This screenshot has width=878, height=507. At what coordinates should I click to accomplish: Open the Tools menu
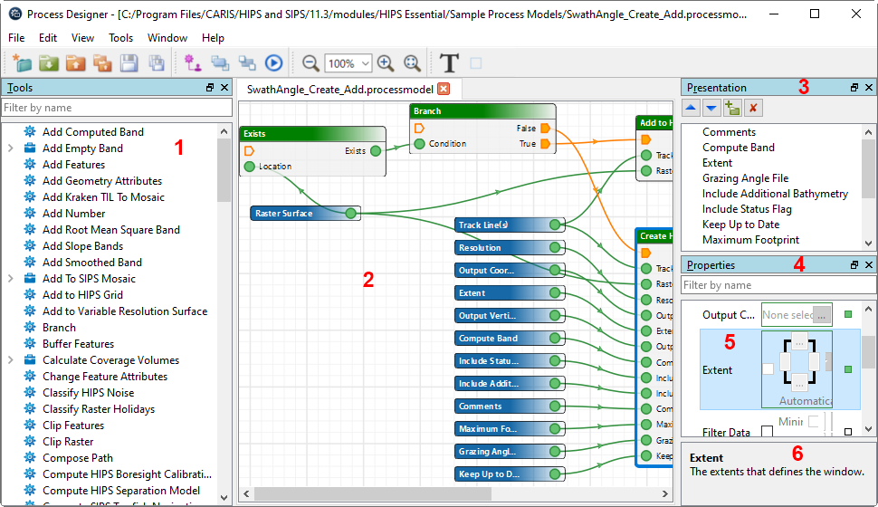[120, 38]
